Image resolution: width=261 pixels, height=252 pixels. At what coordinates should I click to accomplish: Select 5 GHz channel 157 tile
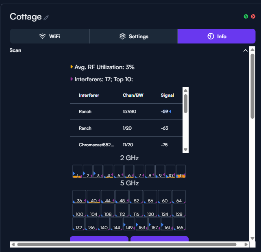pyautogui.click(x=154, y=224)
